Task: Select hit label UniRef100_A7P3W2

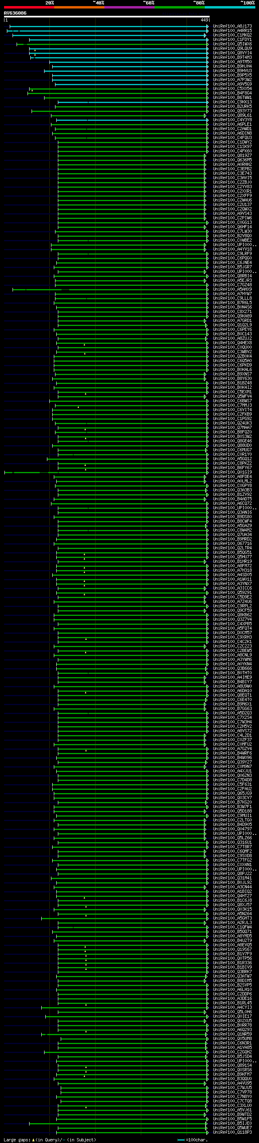Action: (x=232, y=80)
